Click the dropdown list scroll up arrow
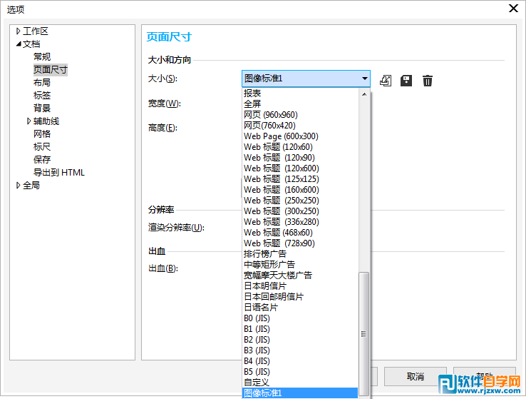The image size is (526, 399). click(x=364, y=94)
